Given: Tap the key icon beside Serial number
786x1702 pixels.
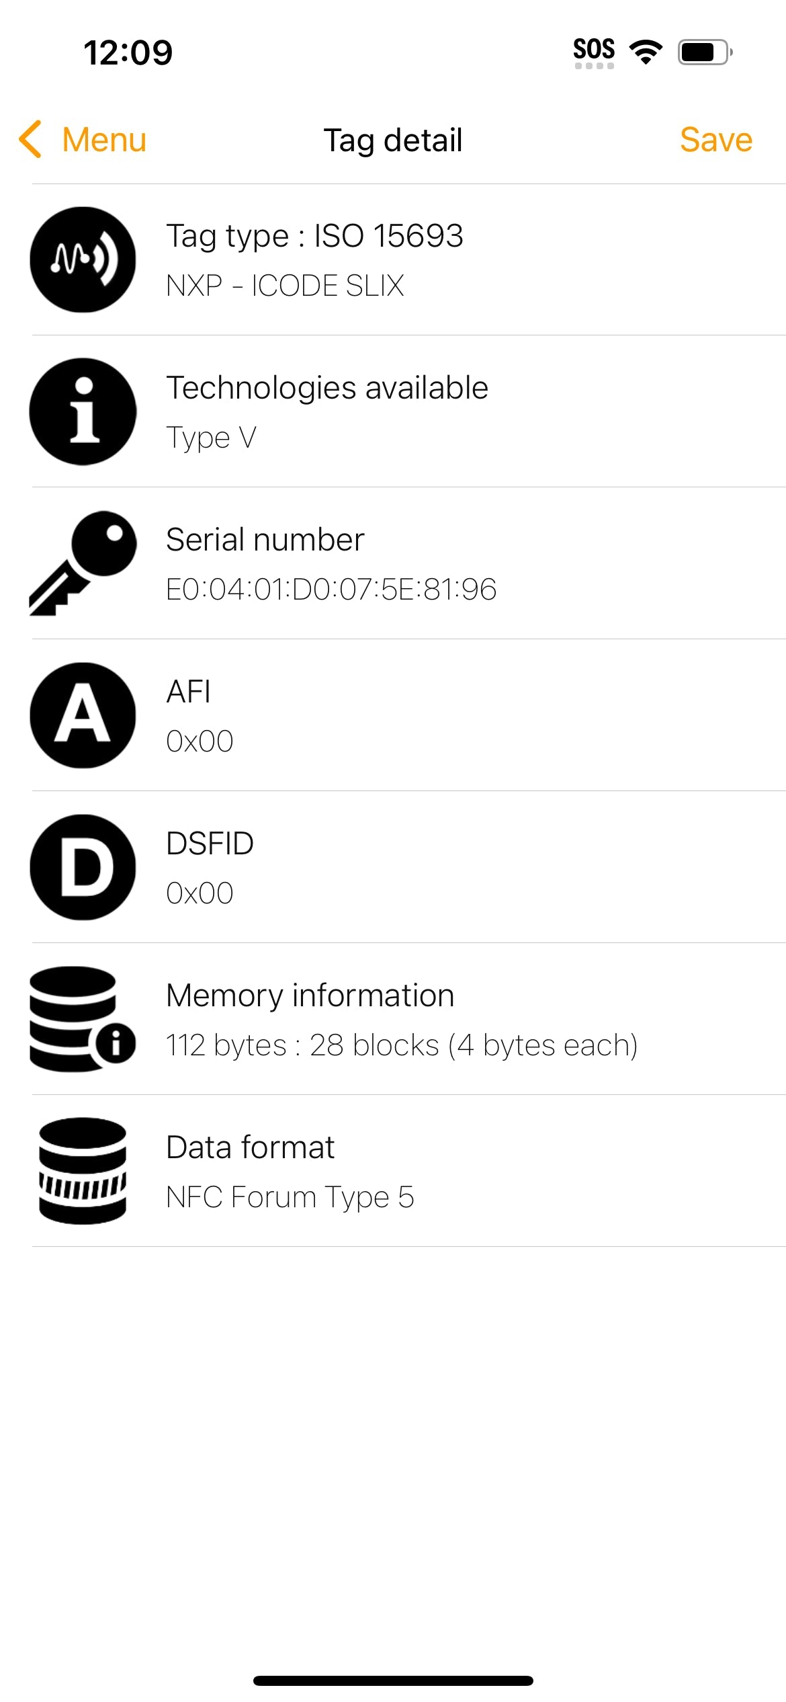Looking at the screenshot, I should click(x=83, y=563).
